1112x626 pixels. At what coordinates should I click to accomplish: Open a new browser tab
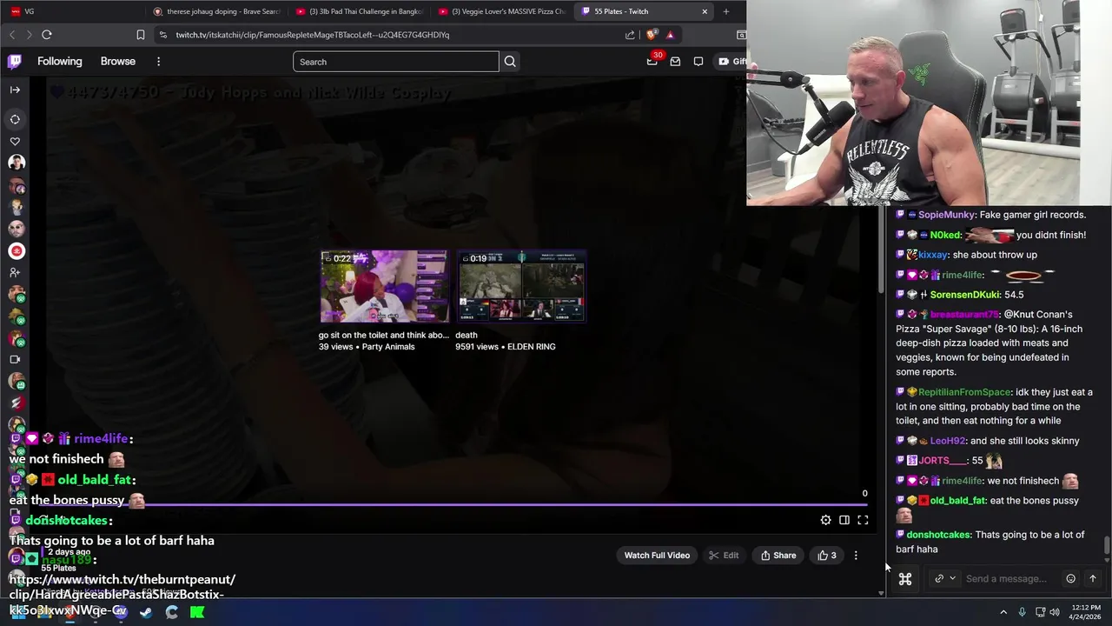pyautogui.click(x=726, y=11)
